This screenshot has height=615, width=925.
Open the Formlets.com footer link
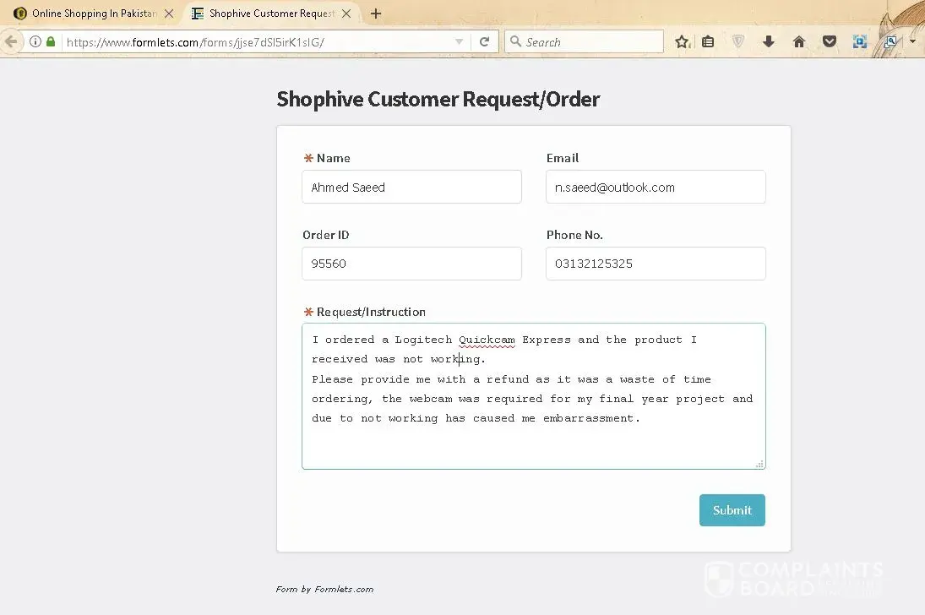click(343, 589)
